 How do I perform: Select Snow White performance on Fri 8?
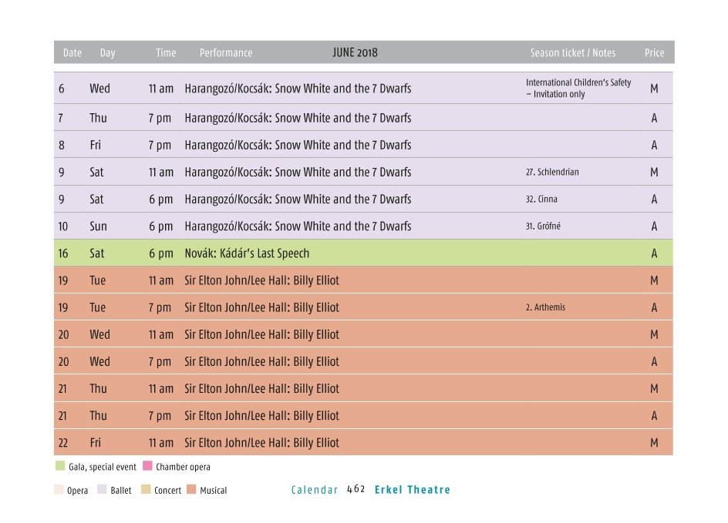point(298,145)
